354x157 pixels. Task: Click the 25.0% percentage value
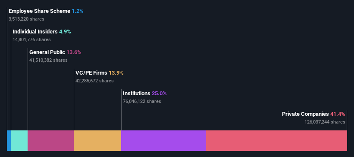pos(159,94)
